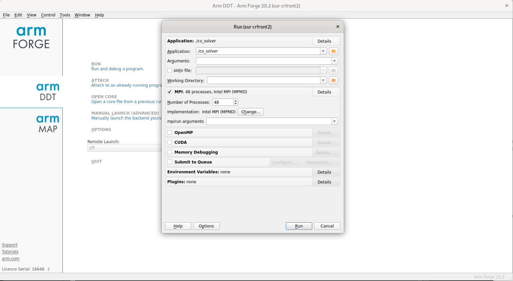Click the Number of Processes field
The width and height of the screenshot is (513, 281).
tap(223, 102)
